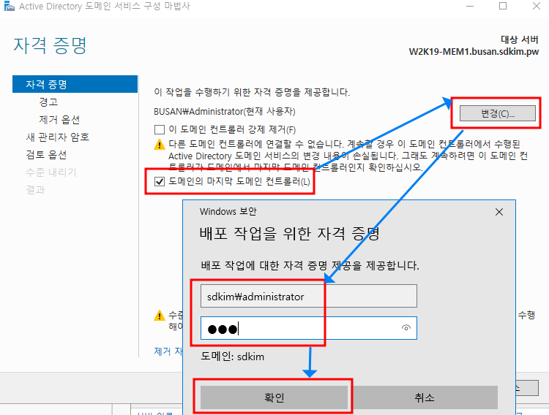Minimize the configuration wizard window

(x=470, y=6)
